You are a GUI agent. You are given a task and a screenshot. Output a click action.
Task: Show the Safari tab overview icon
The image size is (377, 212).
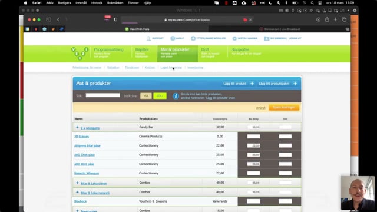[x=344, y=19]
